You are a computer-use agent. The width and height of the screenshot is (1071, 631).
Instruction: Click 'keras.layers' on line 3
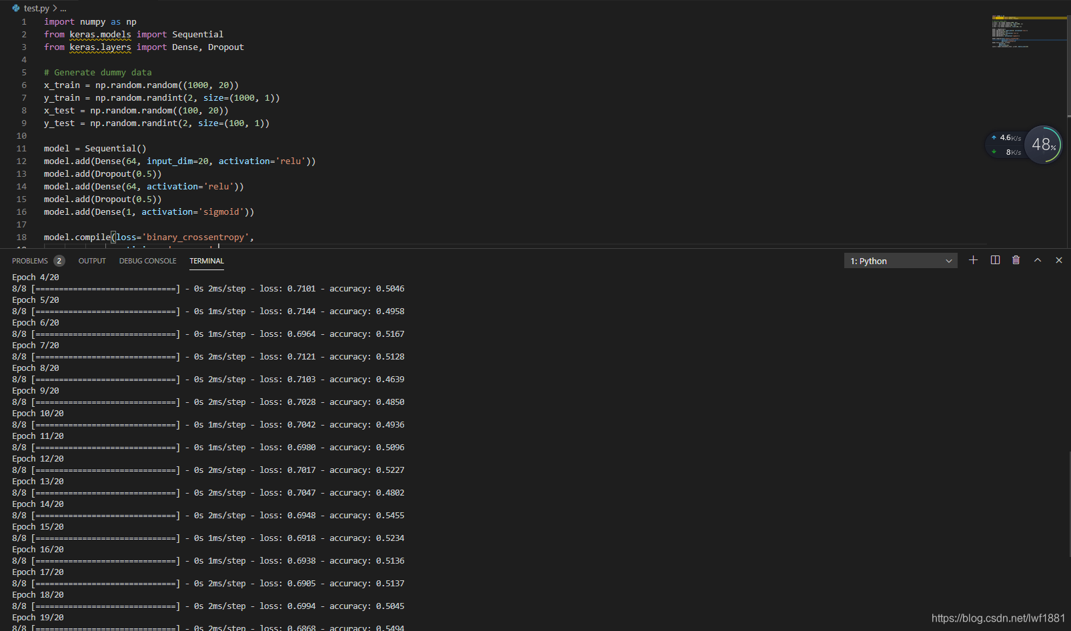point(100,47)
